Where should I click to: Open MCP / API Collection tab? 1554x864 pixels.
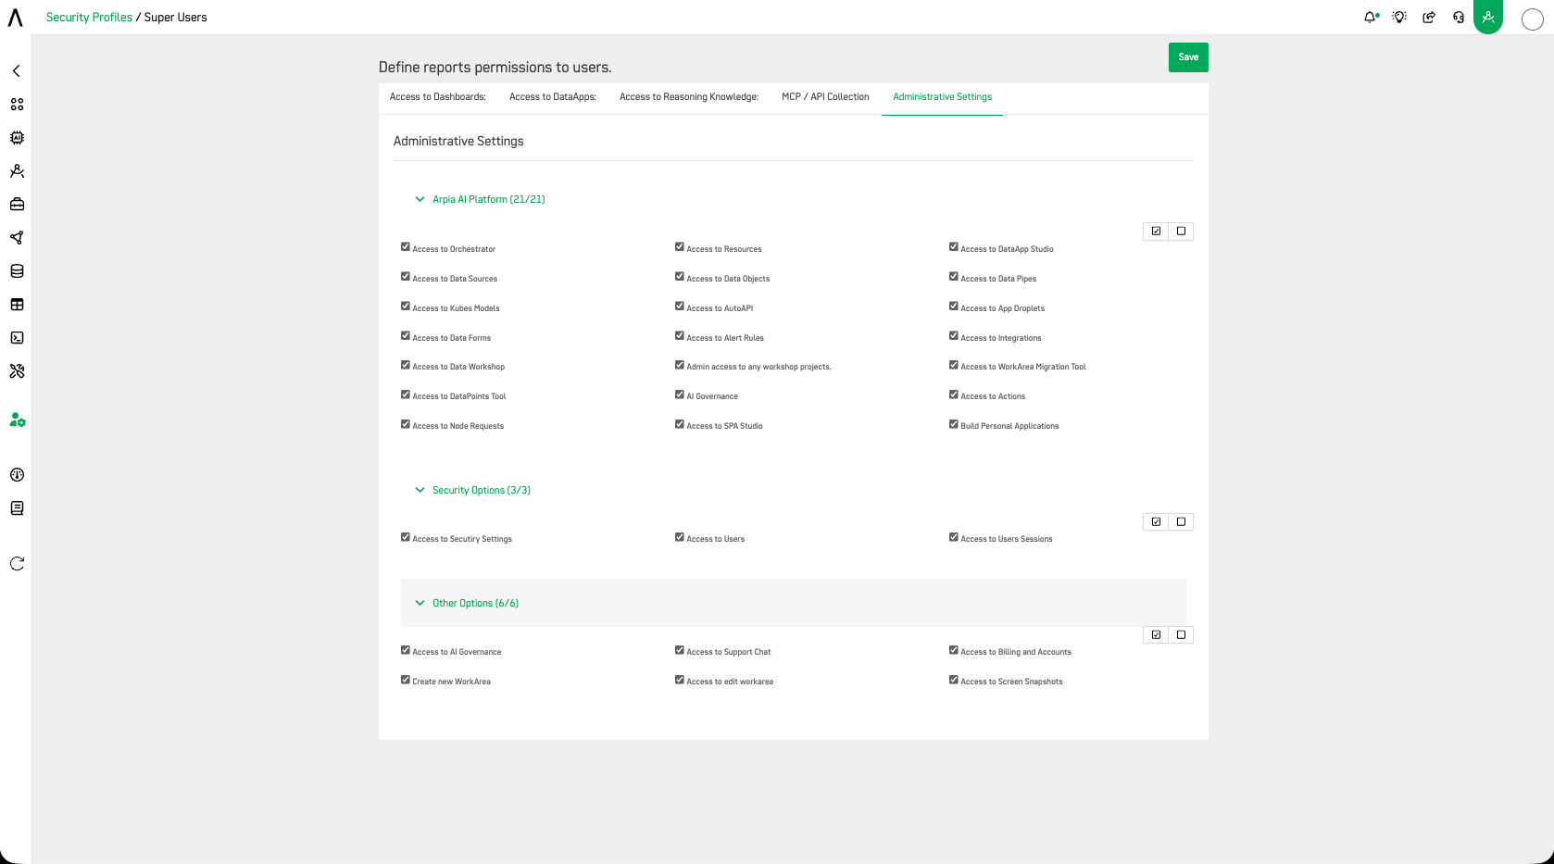pos(825,97)
